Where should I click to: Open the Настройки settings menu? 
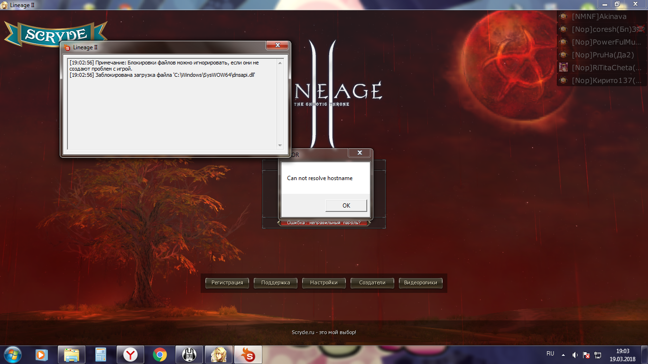(x=324, y=282)
